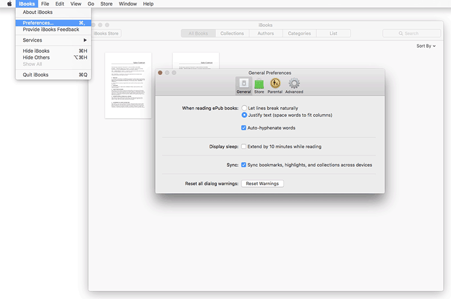Choose Quit iBooks
This screenshot has height=299, width=451.
[x=54, y=75]
